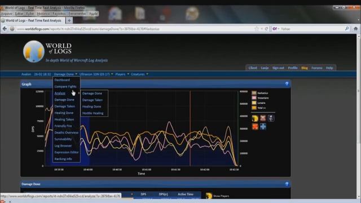Click the Yahoo search input field
Image resolution: width=361 pixels, height=203 pixels.
tap(312, 29)
